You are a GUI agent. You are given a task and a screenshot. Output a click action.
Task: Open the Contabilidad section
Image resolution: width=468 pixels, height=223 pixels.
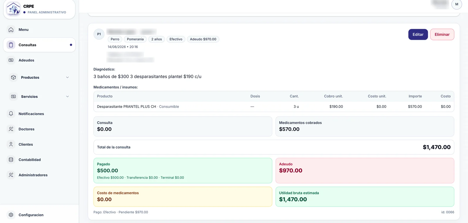pyautogui.click(x=39, y=160)
